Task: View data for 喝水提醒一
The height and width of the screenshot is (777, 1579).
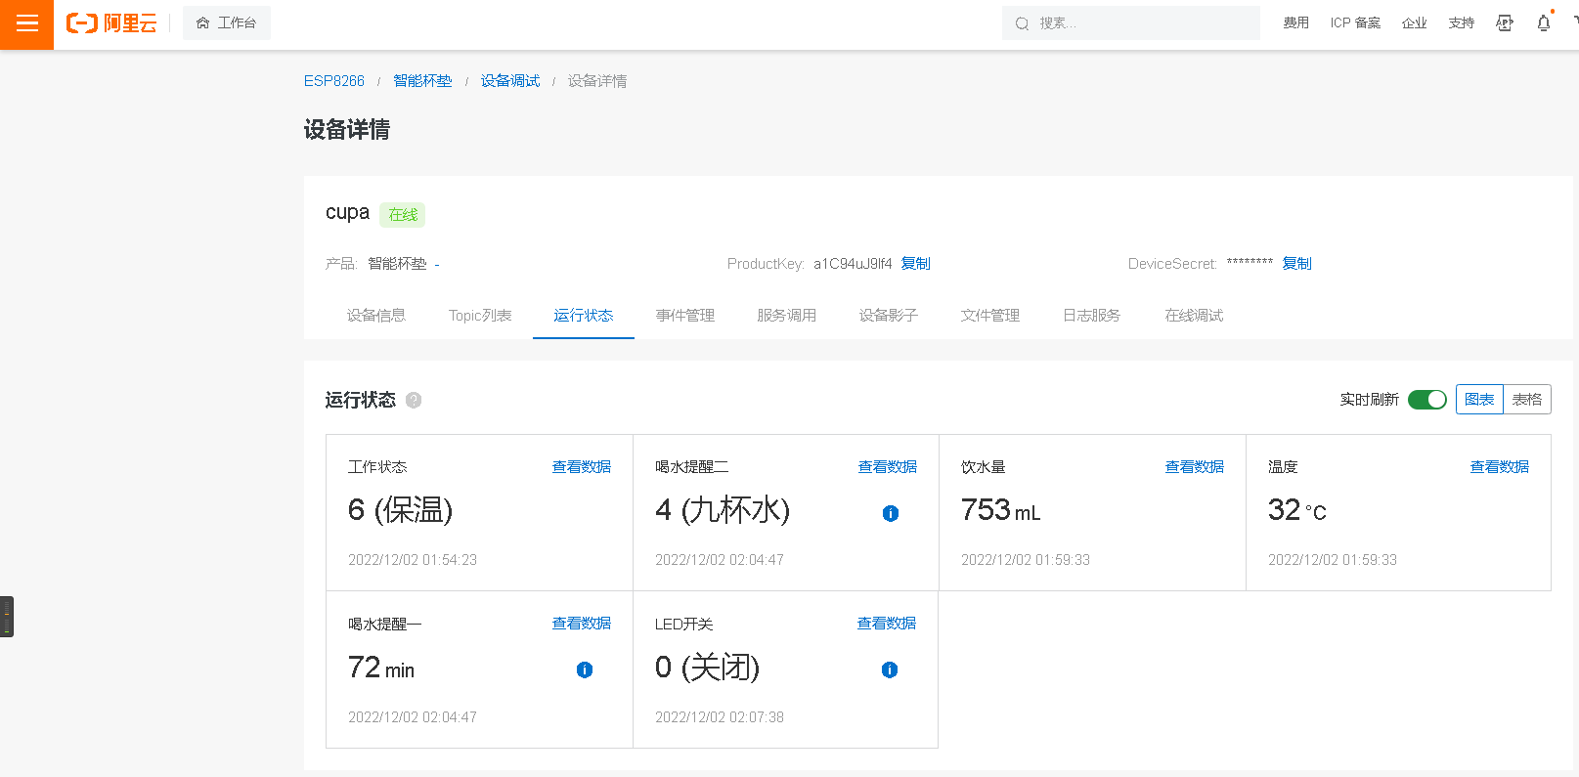Action: tap(582, 624)
